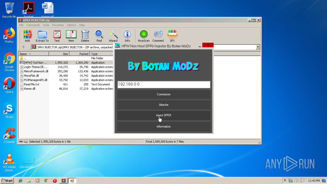
Task: Open the Word document desktop icon
Action: click(x=48, y=10)
